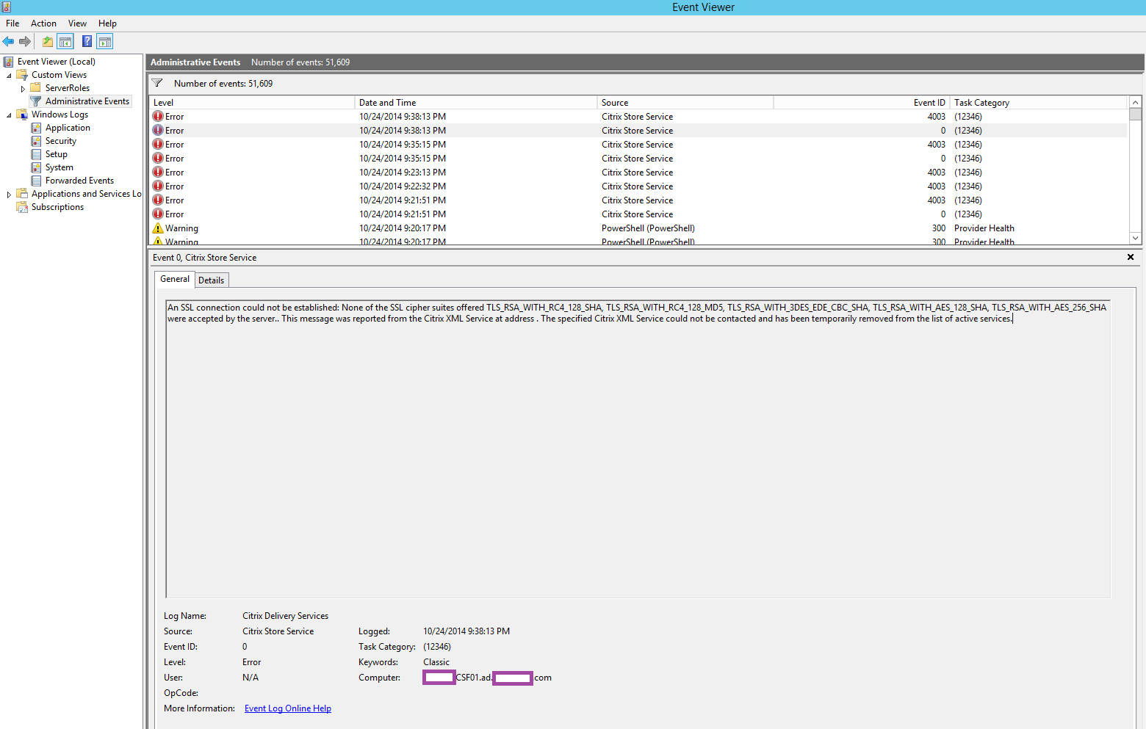1146x729 pixels.
Task: Open the Forwarded Events log icon
Action: click(x=36, y=181)
